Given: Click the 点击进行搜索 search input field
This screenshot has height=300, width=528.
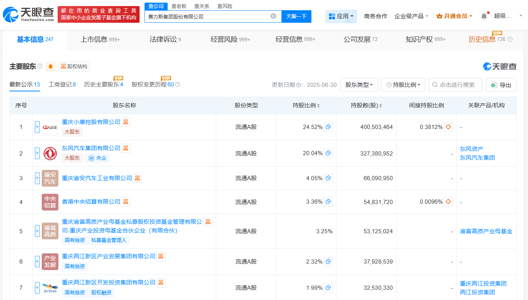Looking at the screenshot, I should coord(455,85).
